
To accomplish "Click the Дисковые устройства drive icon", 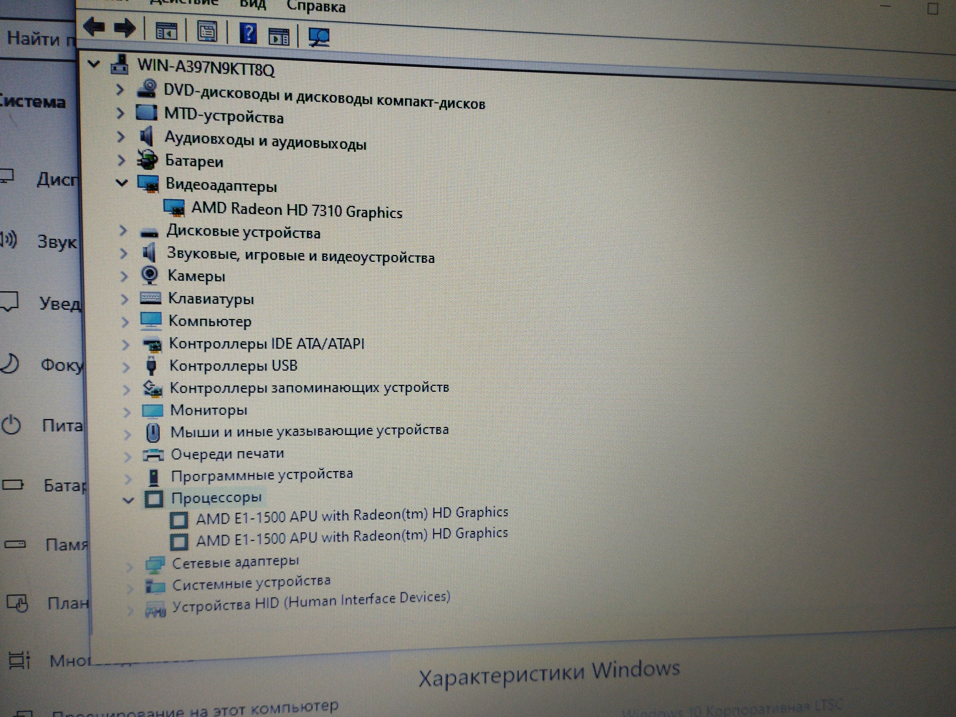I will click(149, 232).
